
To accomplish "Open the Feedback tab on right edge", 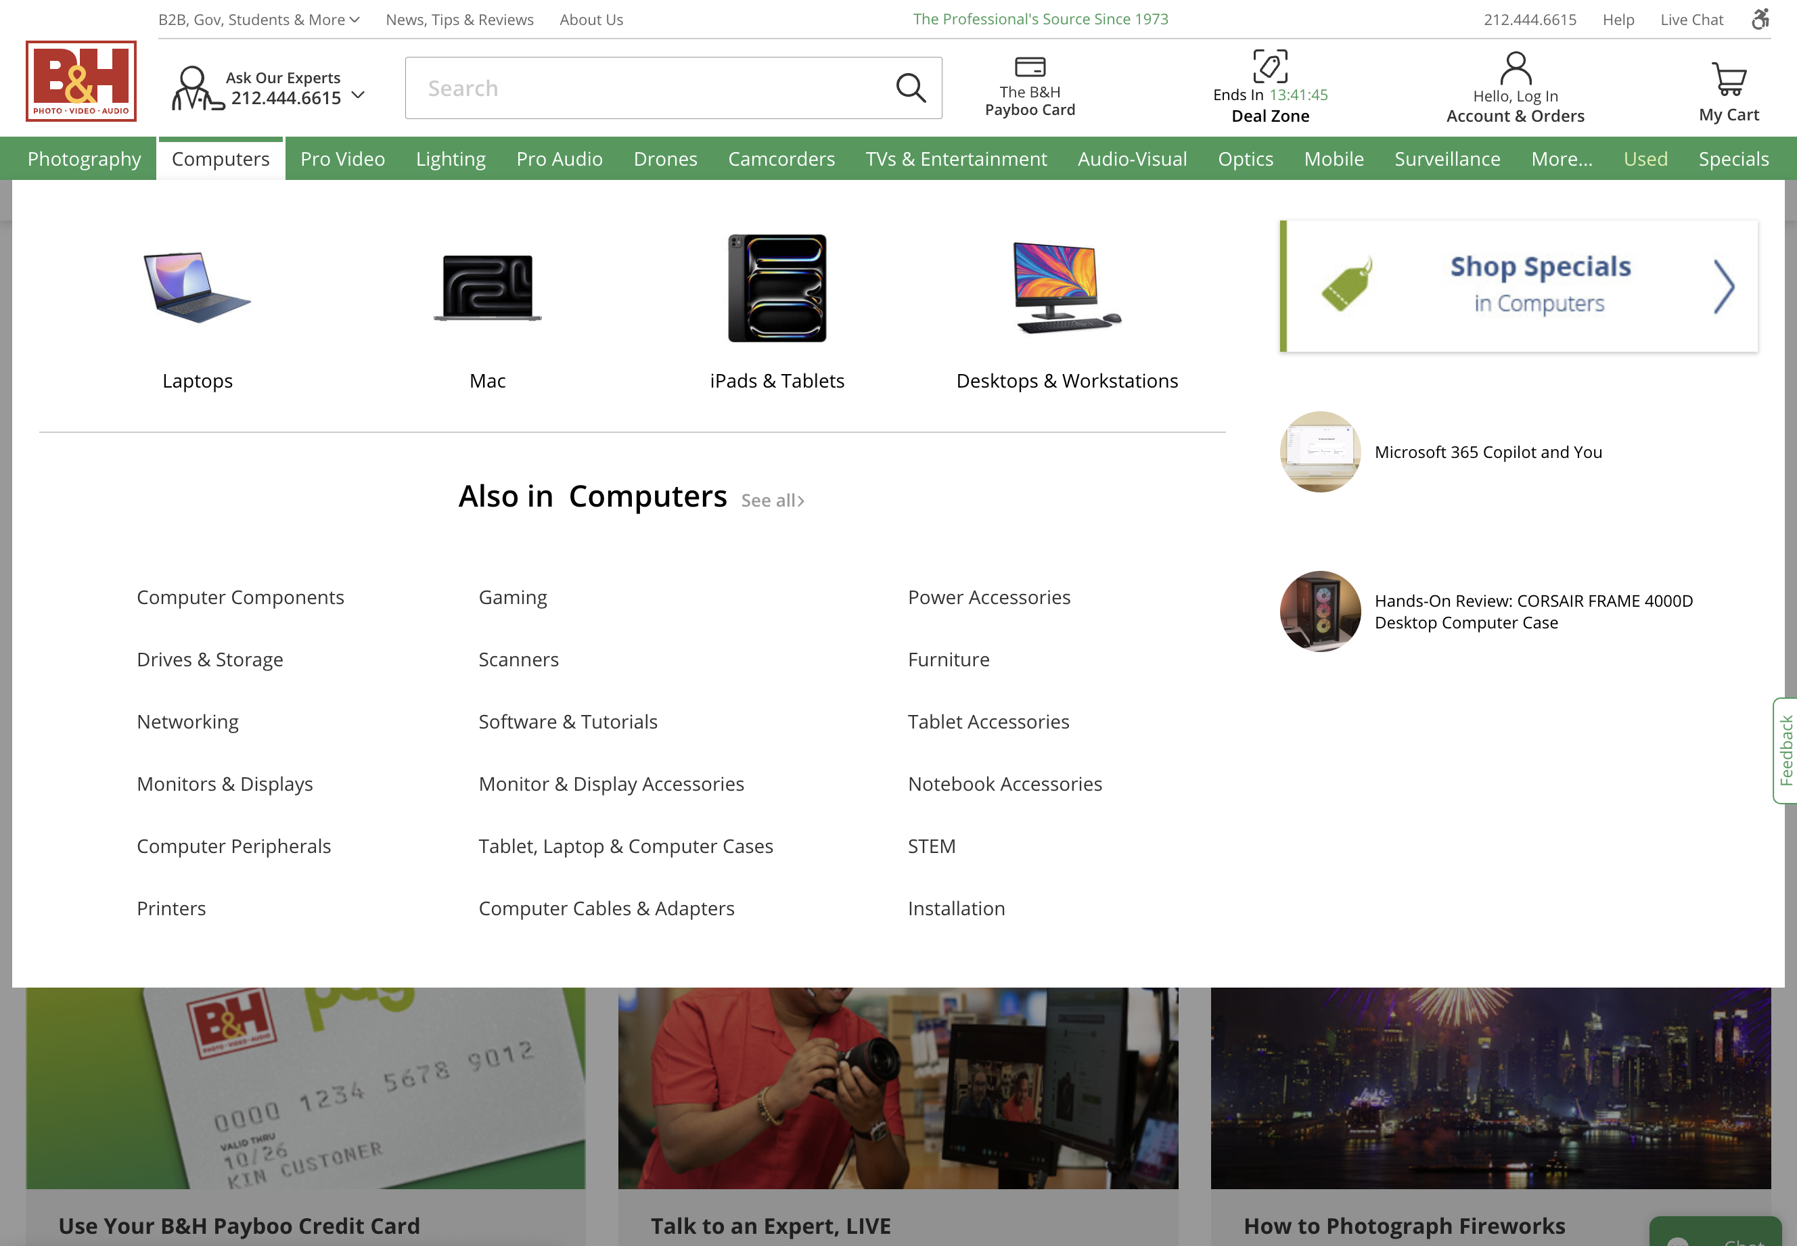I will click(x=1786, y=750).
